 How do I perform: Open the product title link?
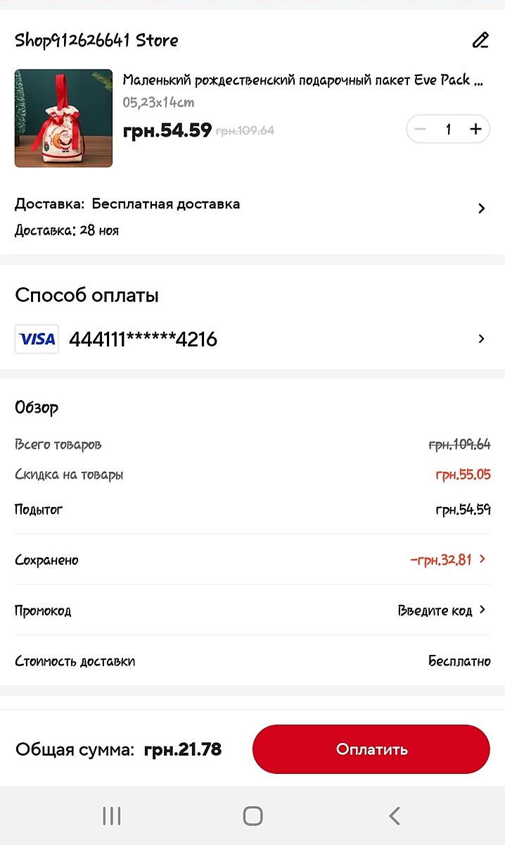pos(302,80)
